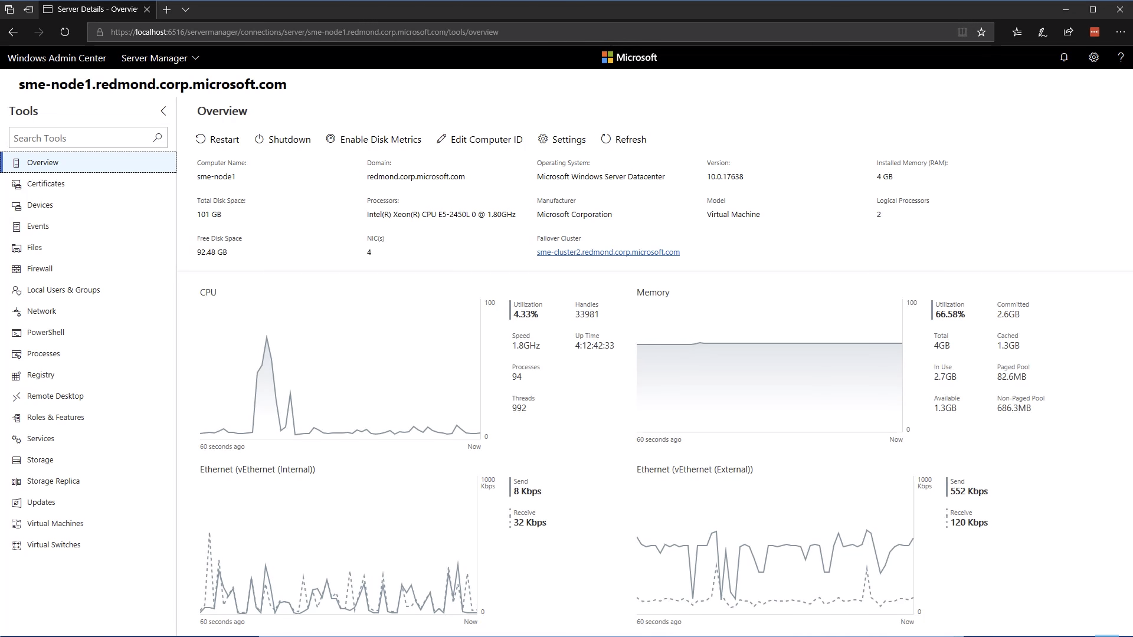Expand the Tools panel sidebar chevron
The image size is (1133, 637).
164,110
